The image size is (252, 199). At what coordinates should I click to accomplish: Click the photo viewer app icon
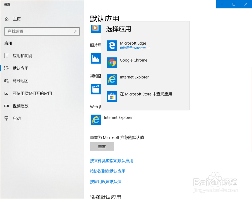point(96,59)
